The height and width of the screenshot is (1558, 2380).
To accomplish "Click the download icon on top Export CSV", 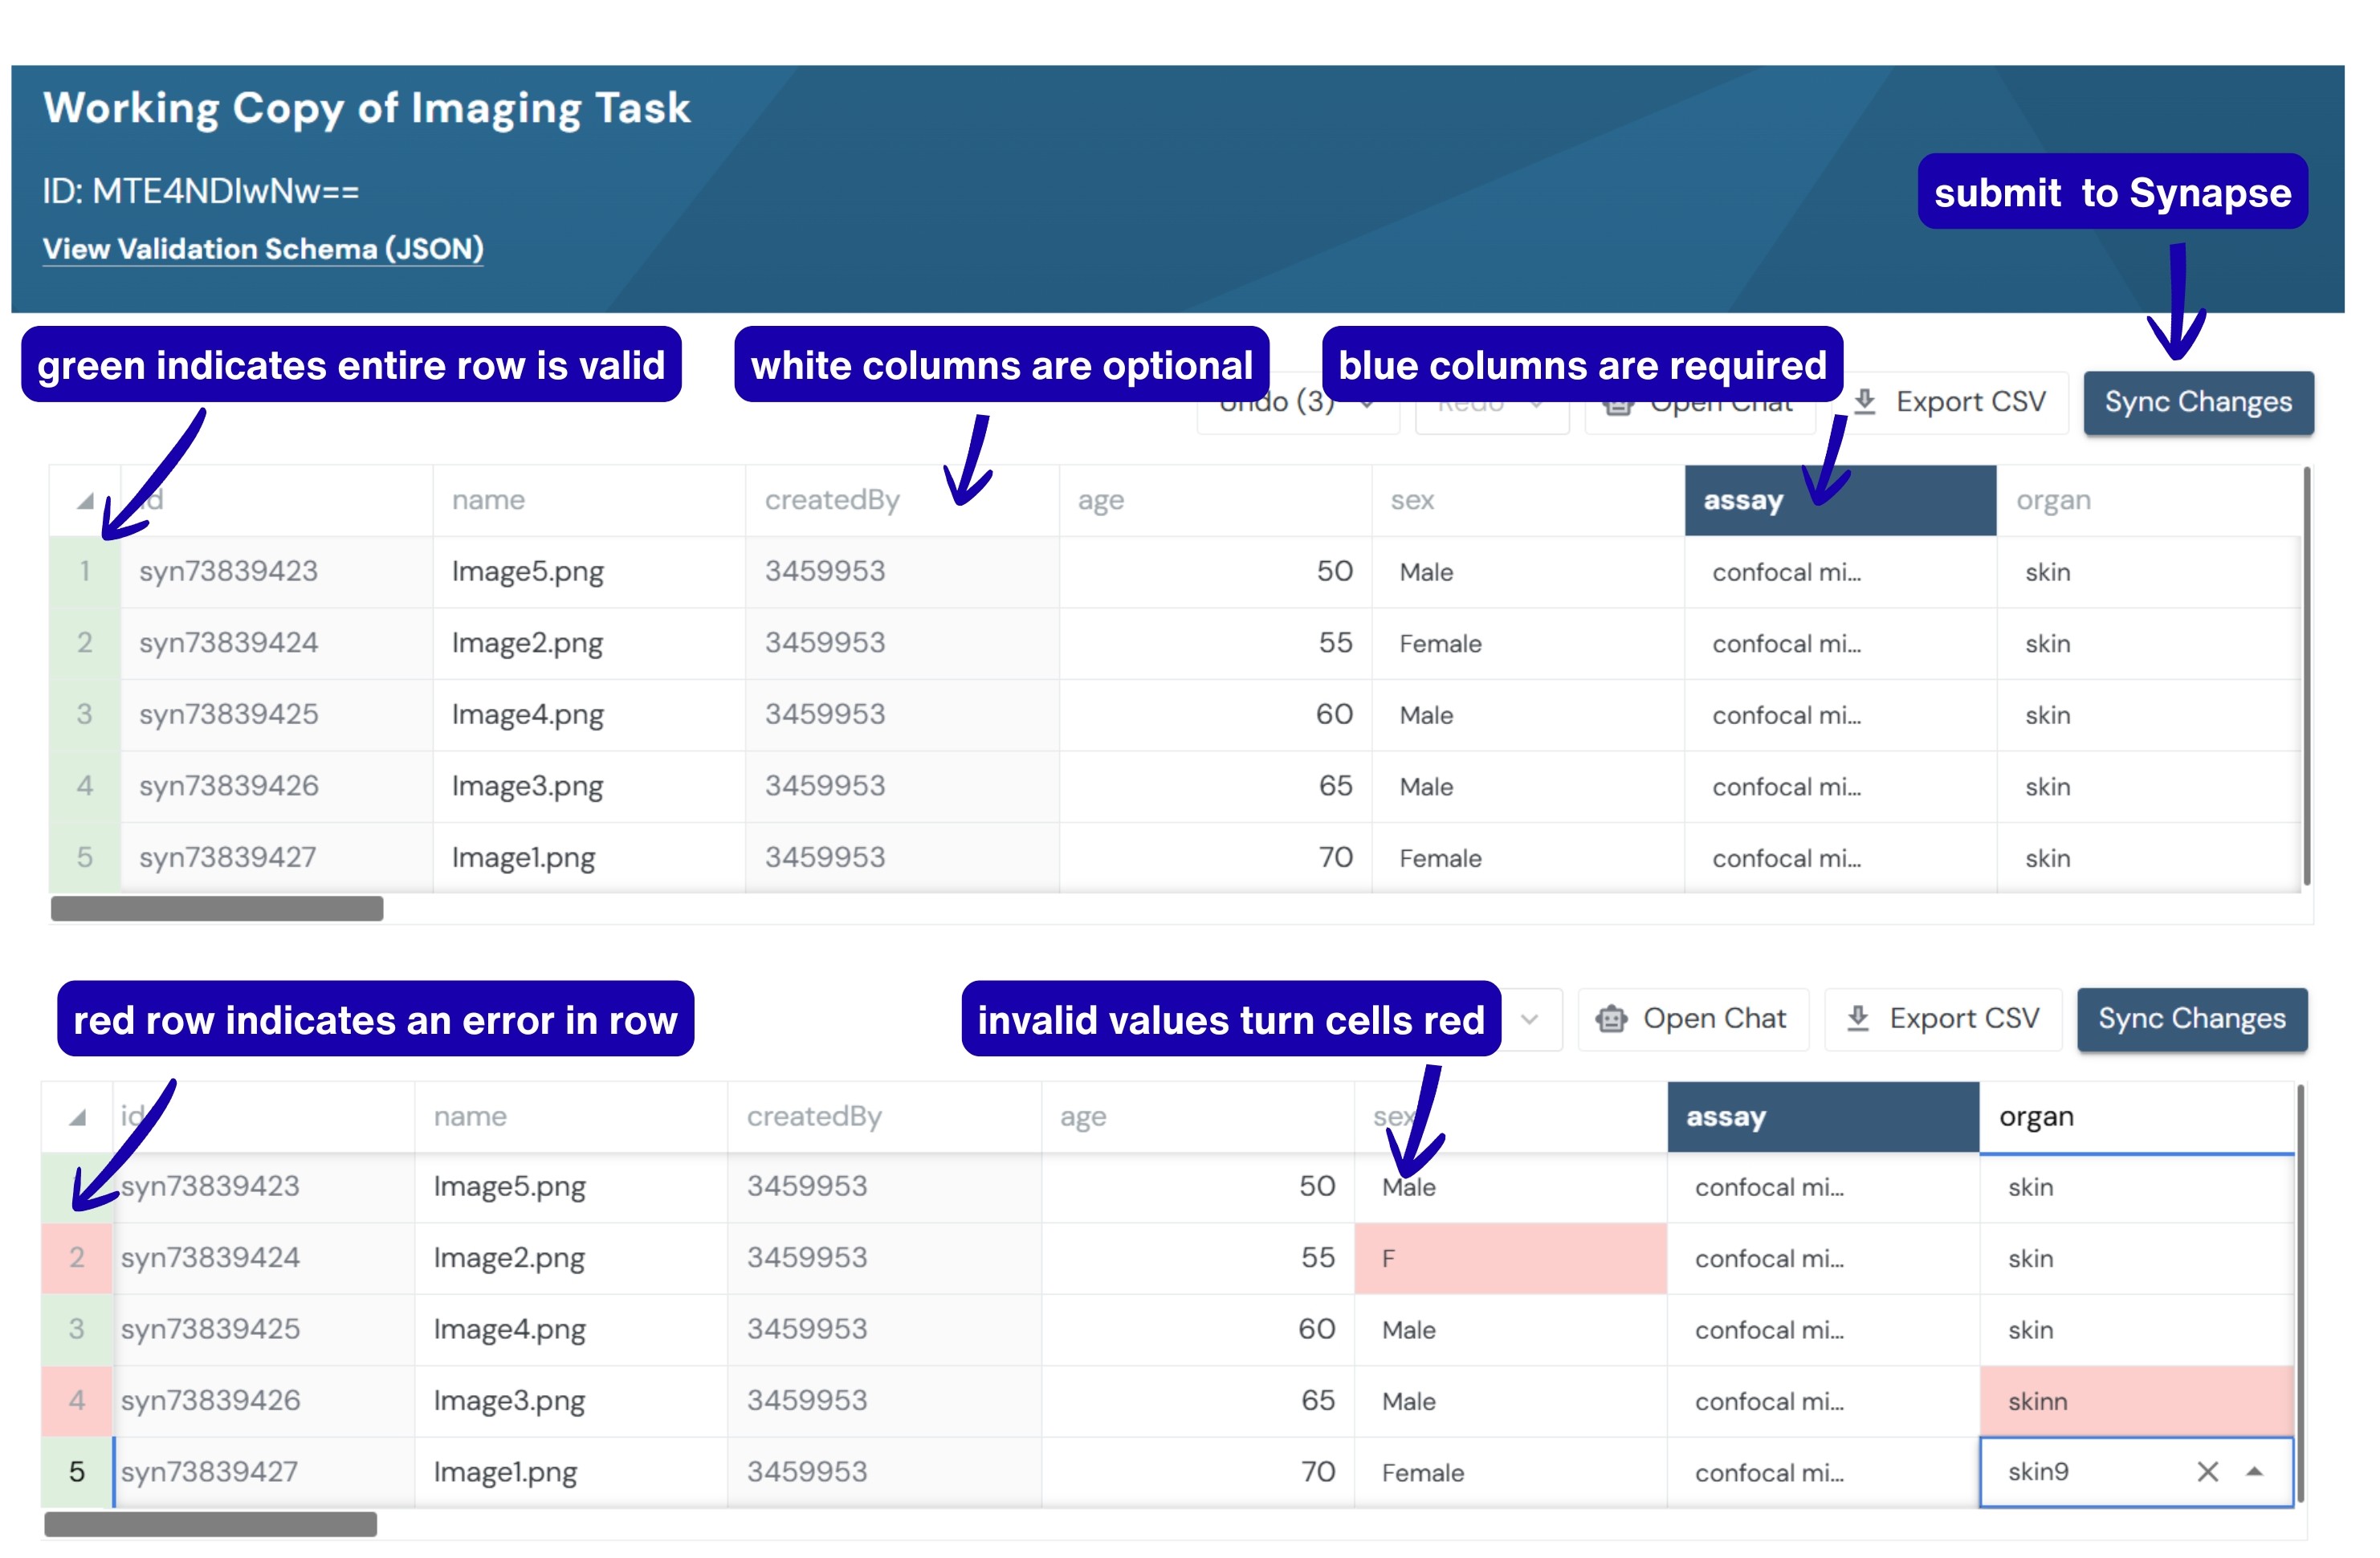I will pyautogui.click(x=1864, y=402).
